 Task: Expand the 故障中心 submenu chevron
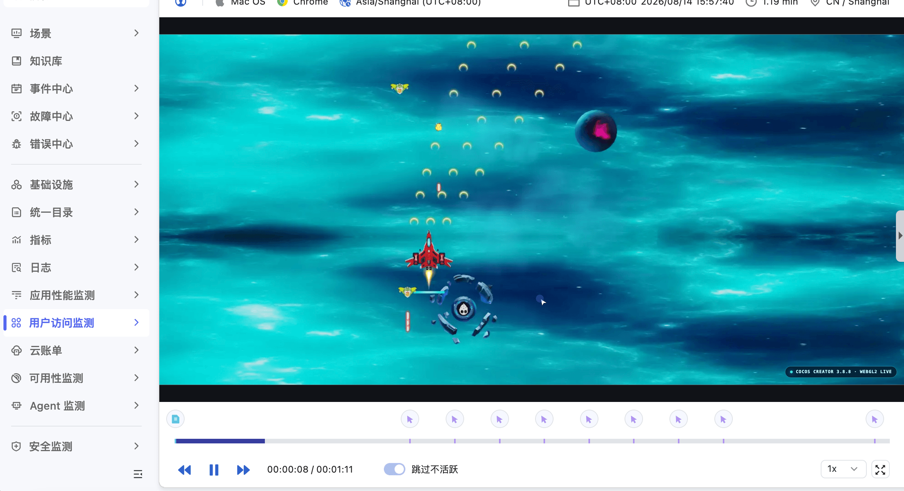tap(136, 116)
